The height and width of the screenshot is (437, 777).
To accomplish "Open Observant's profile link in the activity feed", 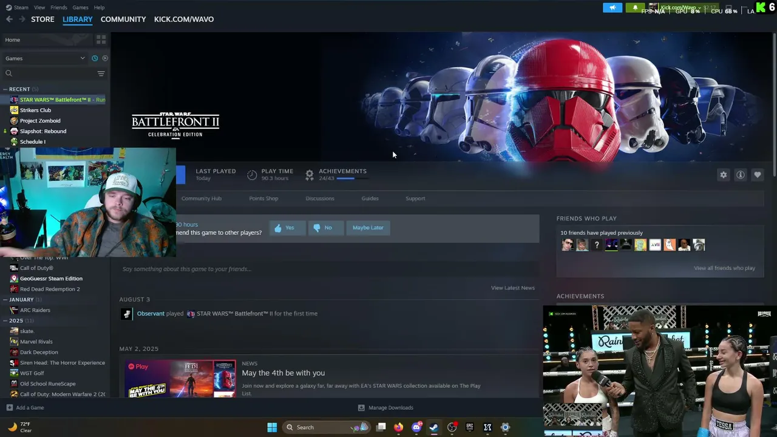I will pos(151,314).
